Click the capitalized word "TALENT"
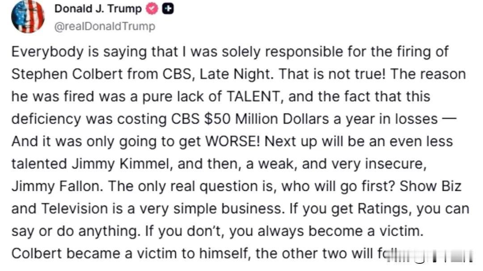The width and height of the screenshot is (483, 271). [x=254, y=96]
